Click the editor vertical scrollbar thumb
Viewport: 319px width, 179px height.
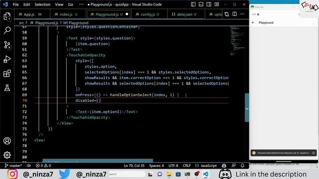pyautogui.click(x=247, y=107)
